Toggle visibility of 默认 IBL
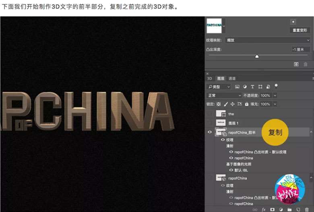The image size is (314, 212). pos(231,170)
